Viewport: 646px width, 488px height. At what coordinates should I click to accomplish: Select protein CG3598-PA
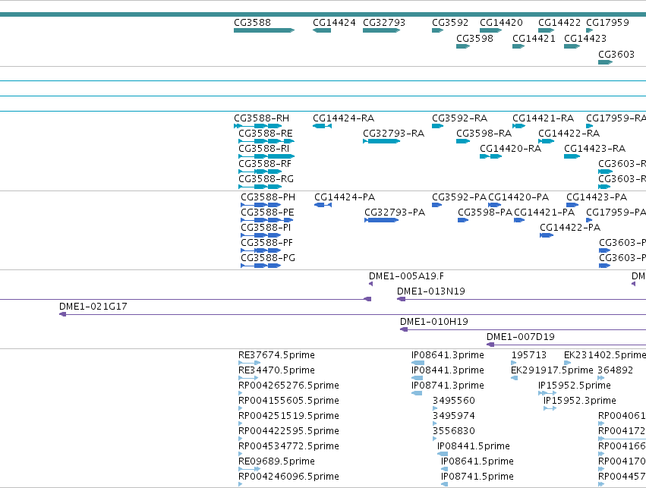click(x=485, y=213)
